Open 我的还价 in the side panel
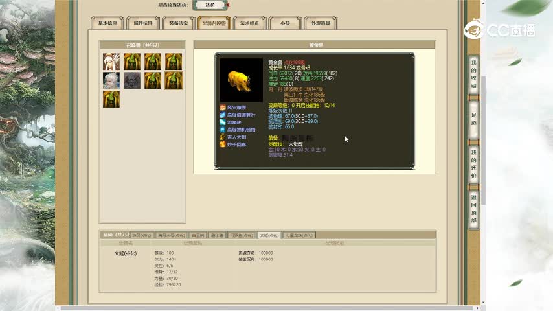553x311 pixels. 473,164
